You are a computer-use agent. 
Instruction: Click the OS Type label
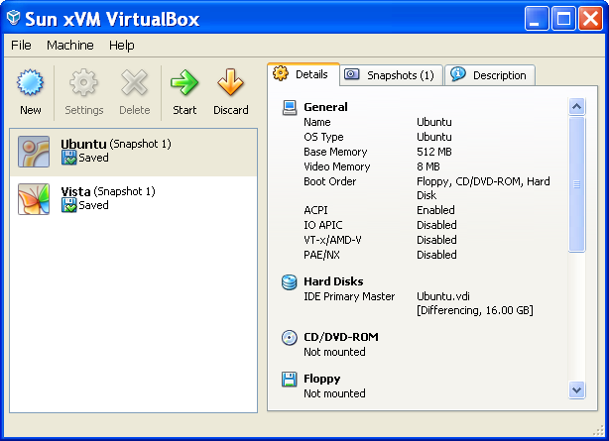(x=323, y=137)
